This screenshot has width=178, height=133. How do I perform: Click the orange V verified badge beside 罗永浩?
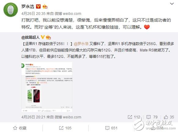(38, 6)
